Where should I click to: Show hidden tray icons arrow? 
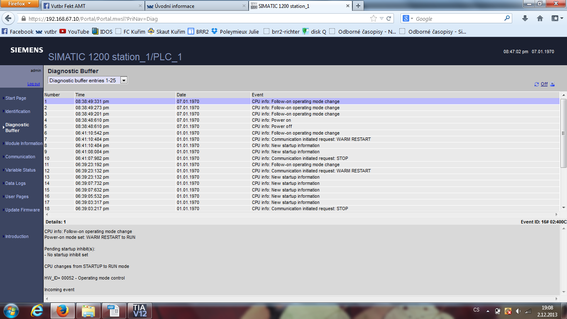[487, 311]
